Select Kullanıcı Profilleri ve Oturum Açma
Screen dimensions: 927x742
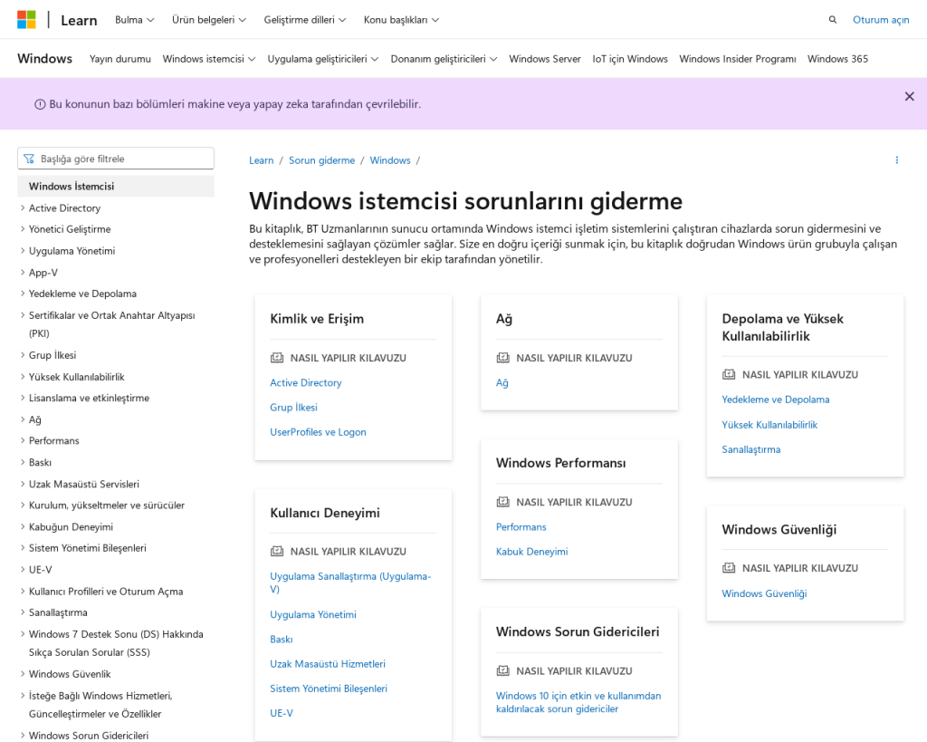click(x=106, y=591)
